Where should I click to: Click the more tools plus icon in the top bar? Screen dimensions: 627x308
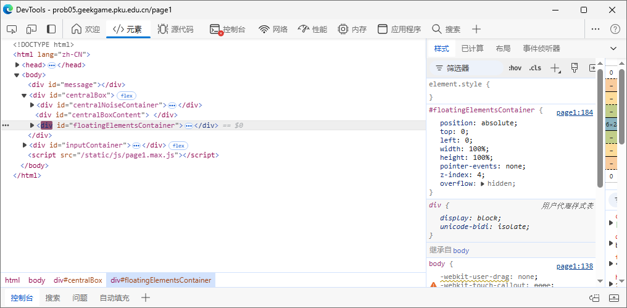click(x=476, y=29)
